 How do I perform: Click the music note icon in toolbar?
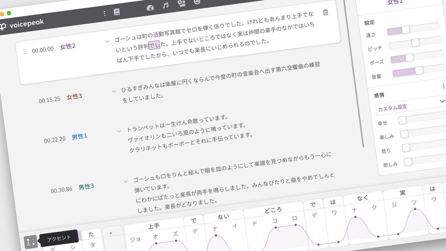(x=166, y=6)
